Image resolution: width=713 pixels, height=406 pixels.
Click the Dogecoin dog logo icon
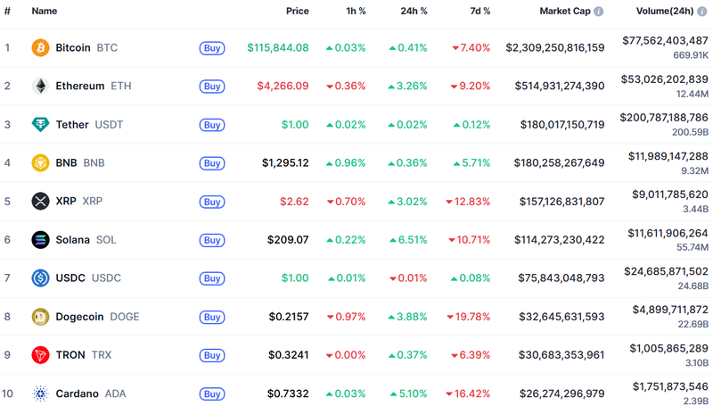pos(40,316)
